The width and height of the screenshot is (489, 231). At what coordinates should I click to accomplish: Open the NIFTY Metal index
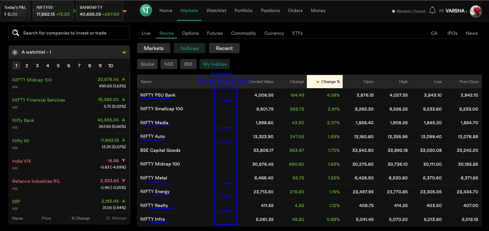tap(154, 178)
